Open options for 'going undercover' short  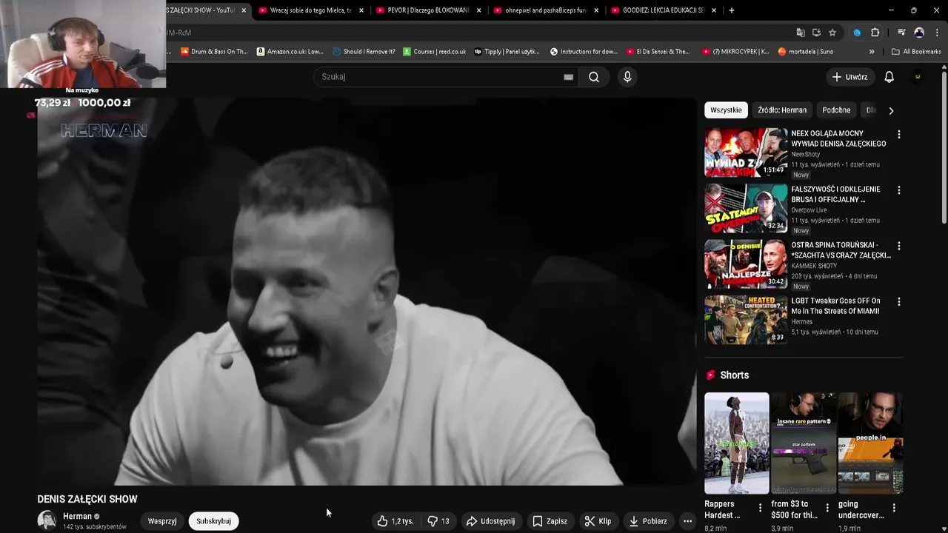coord(894,508)
